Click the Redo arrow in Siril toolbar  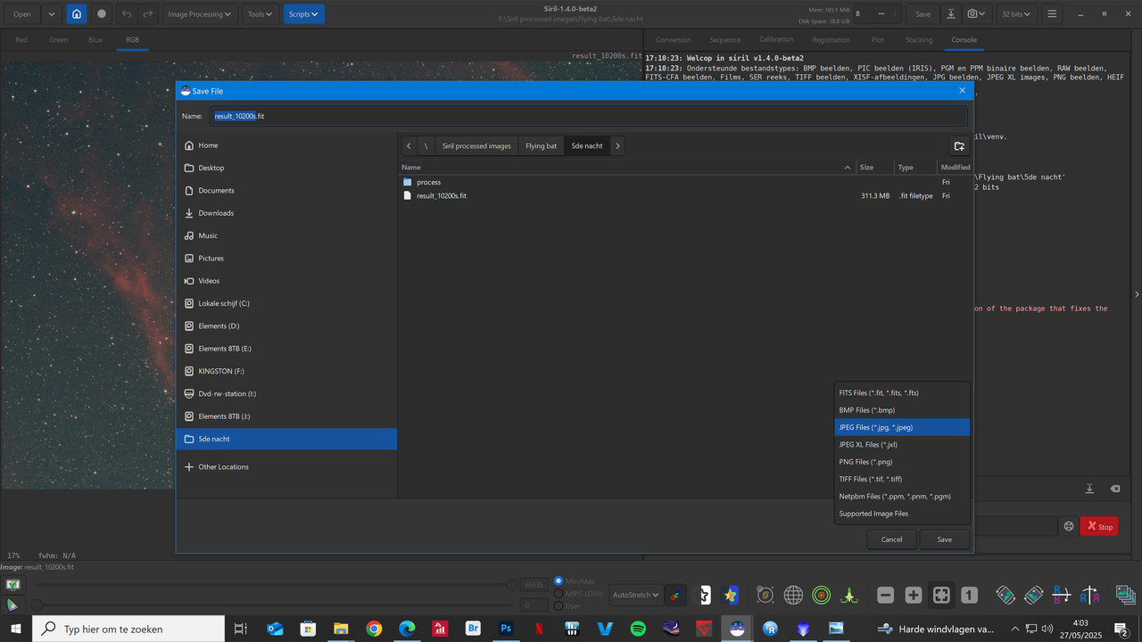tap(148, 14)
